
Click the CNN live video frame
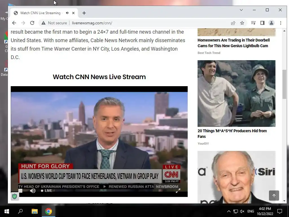click(x=99, y=142)
